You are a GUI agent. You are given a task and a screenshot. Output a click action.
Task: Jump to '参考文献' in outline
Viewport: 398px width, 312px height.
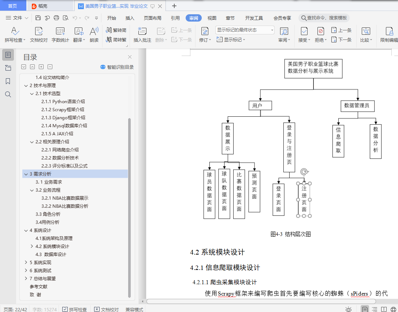(x=38, y=287)
